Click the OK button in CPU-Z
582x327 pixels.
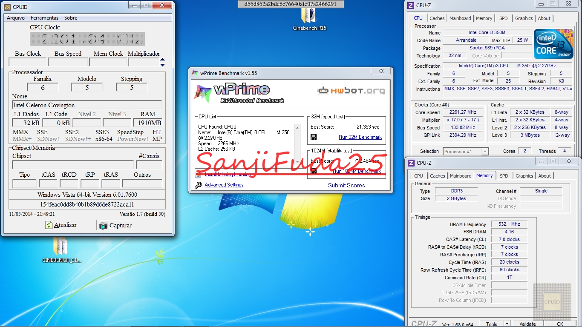560,324
